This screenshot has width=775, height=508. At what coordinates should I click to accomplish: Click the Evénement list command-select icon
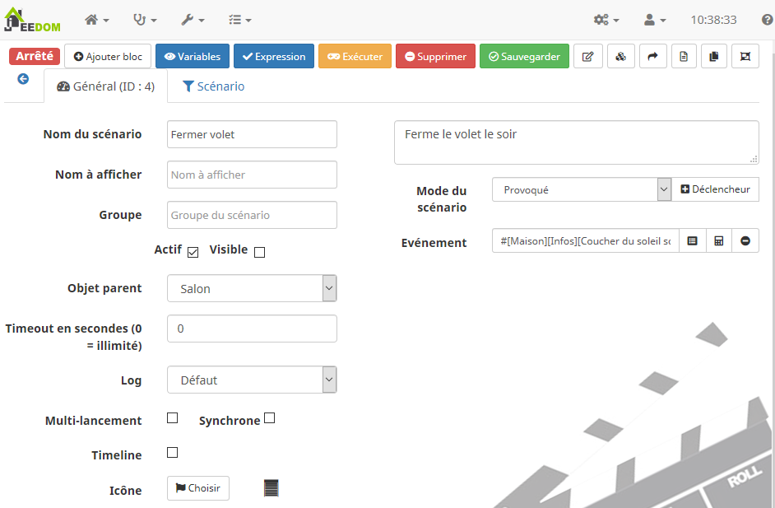tap(693, 241)
